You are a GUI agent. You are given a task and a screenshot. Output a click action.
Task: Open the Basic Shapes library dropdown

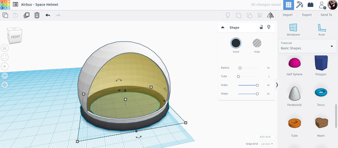click(308, 46)
